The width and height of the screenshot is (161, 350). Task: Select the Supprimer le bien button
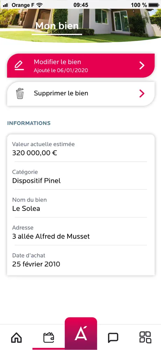point(81,93)
